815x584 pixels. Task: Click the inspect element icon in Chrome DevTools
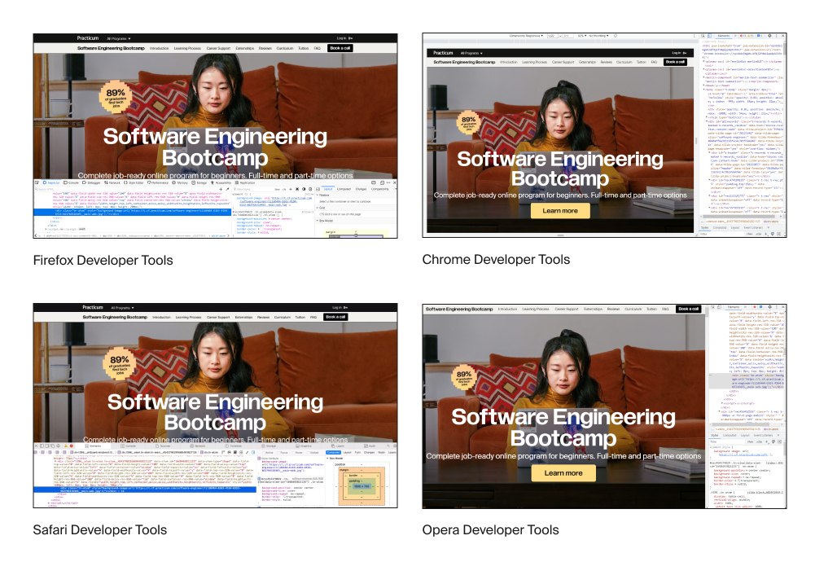(703, 36)
